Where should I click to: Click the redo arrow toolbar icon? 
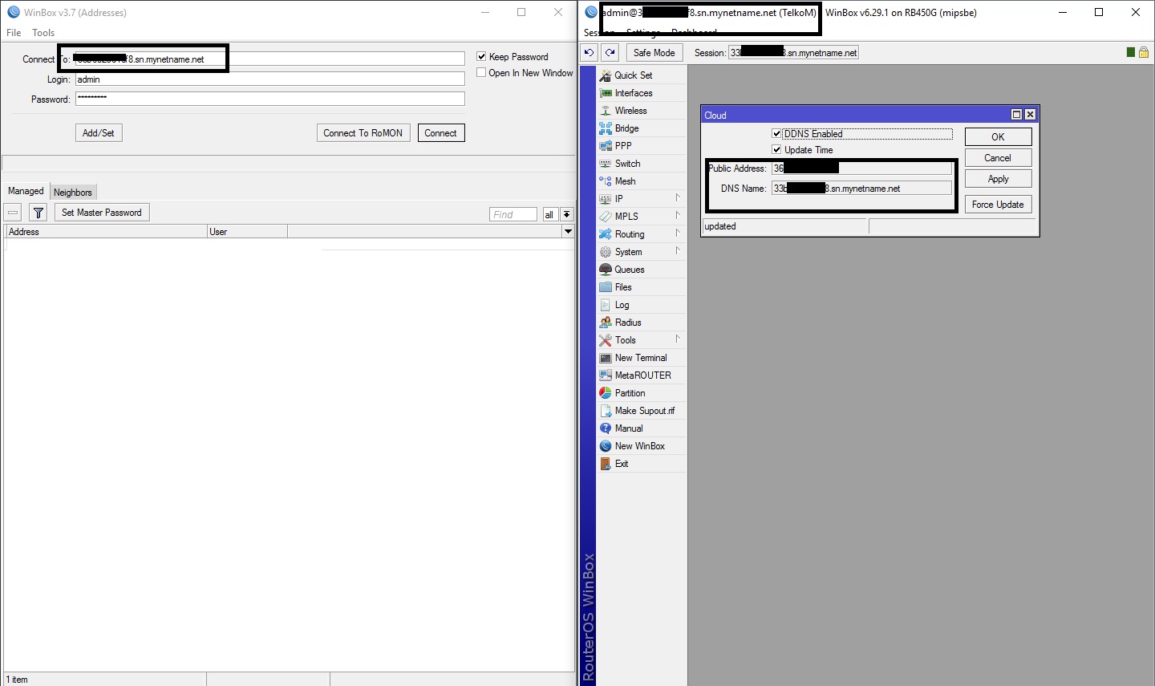tap(610, 53)
